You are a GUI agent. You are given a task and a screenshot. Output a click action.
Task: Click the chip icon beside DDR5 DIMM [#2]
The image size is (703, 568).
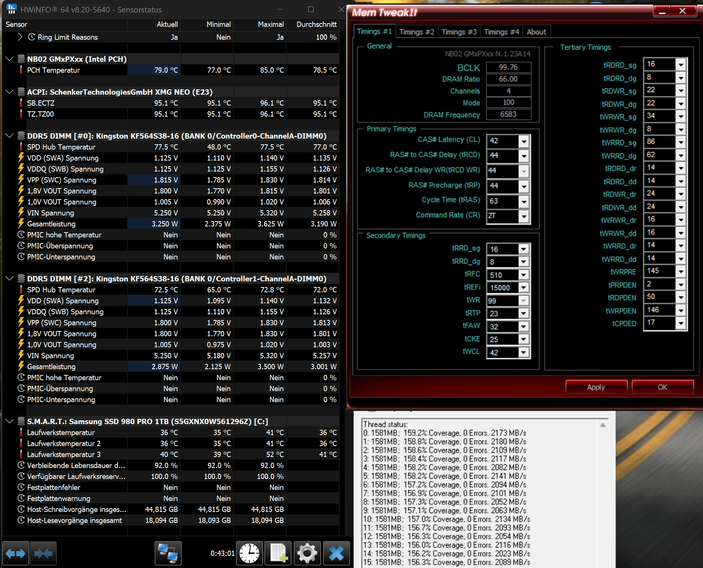click(21, 279)
